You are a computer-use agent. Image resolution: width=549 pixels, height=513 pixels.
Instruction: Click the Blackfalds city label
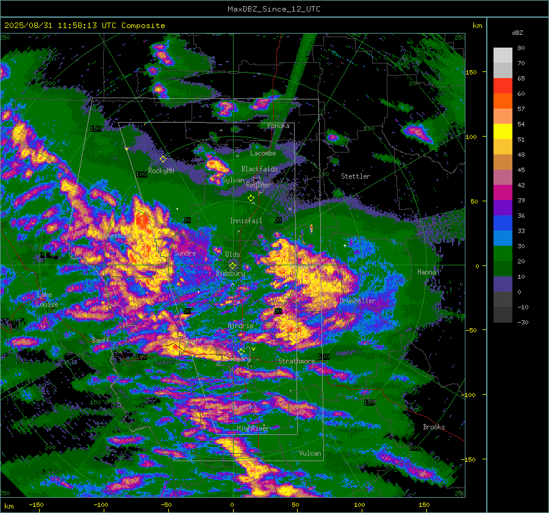pyautogui.click(x=259, y=169)
